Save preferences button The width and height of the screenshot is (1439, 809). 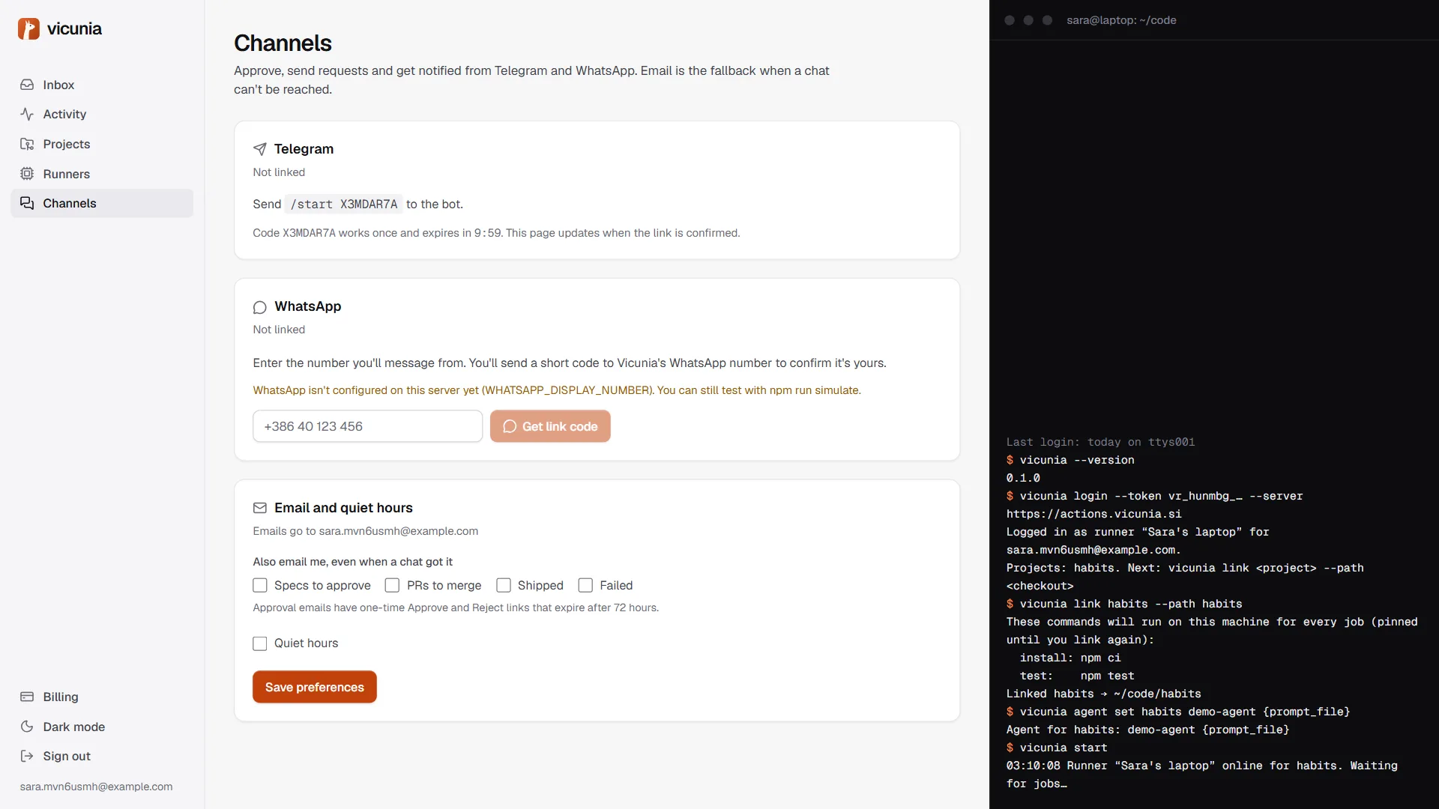pyautogui.click(x=315, y=687)
